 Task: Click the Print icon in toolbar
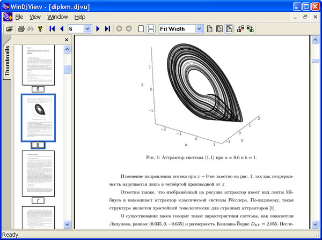[x=20, y=28]
